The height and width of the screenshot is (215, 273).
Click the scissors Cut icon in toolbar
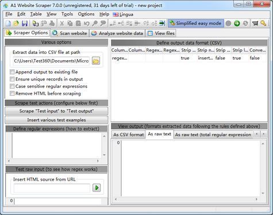(61, 24)
